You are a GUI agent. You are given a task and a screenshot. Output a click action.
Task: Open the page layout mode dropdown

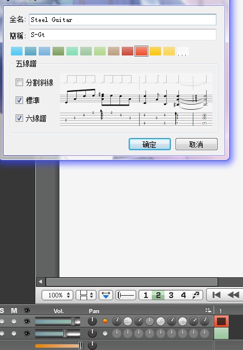pyautogui.click(x=86, y=295)
